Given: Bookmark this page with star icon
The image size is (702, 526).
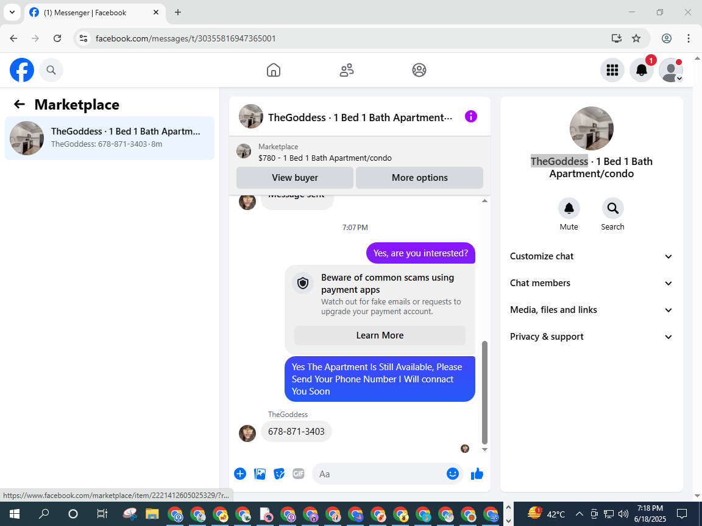Looking at the screenshot, I should pyautogui.click(x=636, y=38).
